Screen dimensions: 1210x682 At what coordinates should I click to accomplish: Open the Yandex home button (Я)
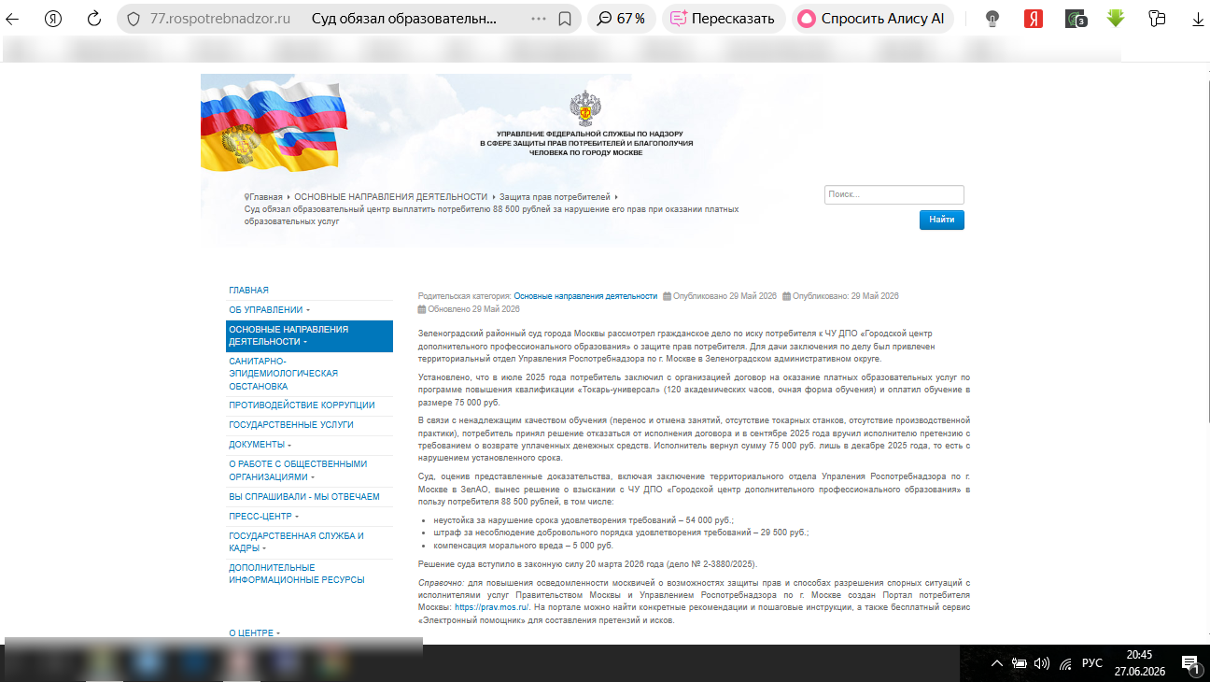54,19
